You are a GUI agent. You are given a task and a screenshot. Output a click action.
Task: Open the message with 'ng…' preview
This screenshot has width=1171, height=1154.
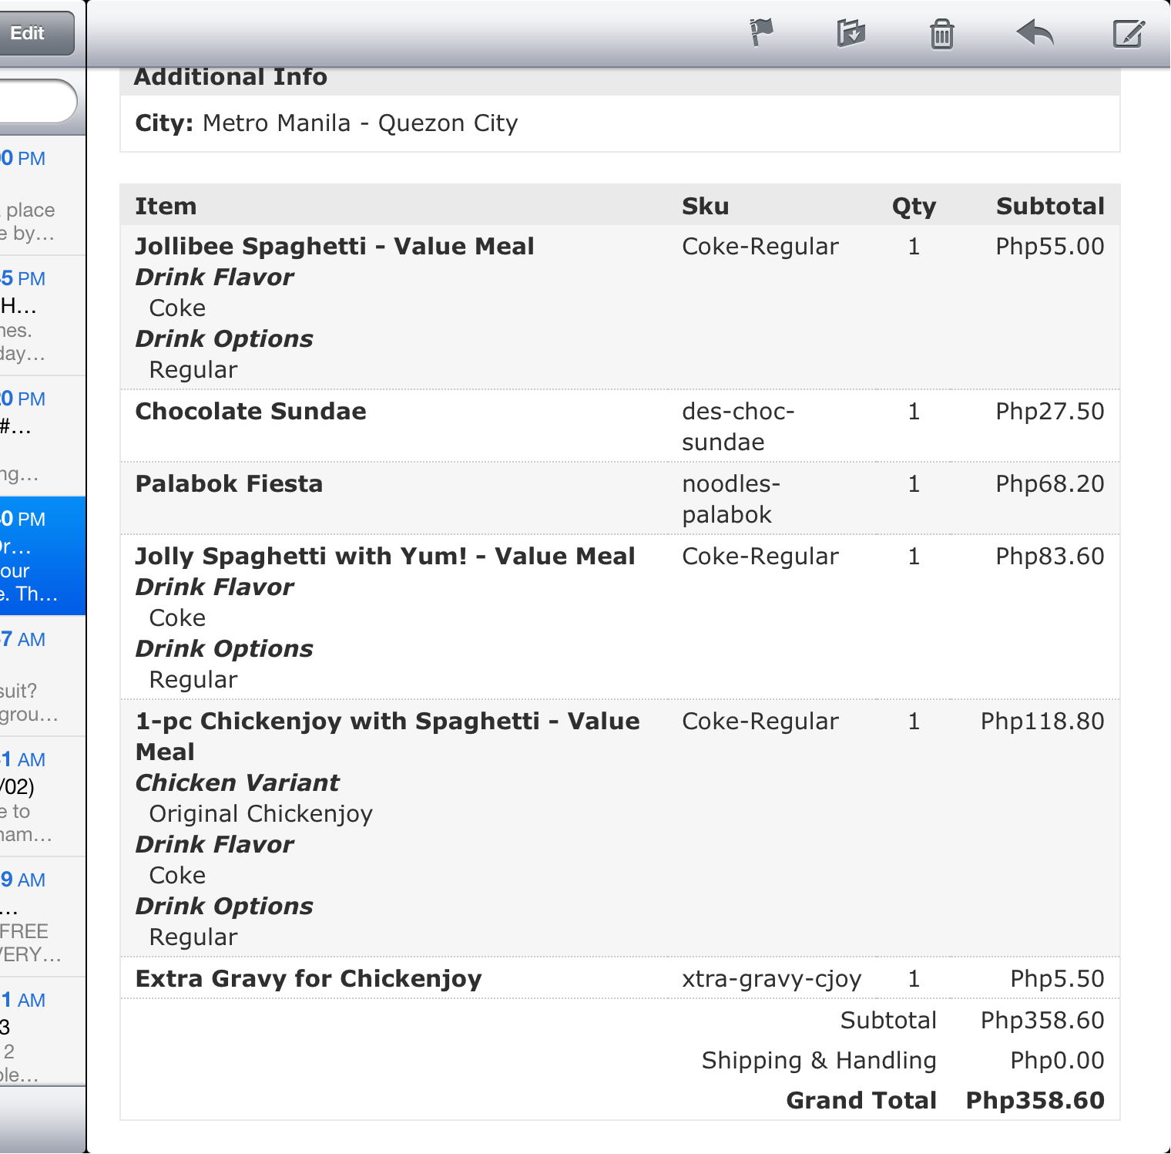(42, 436)
